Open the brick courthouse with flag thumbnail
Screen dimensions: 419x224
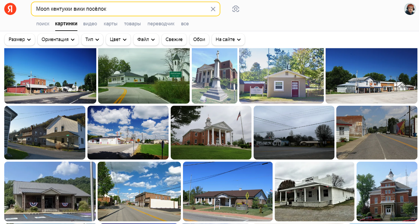point(211,133)
